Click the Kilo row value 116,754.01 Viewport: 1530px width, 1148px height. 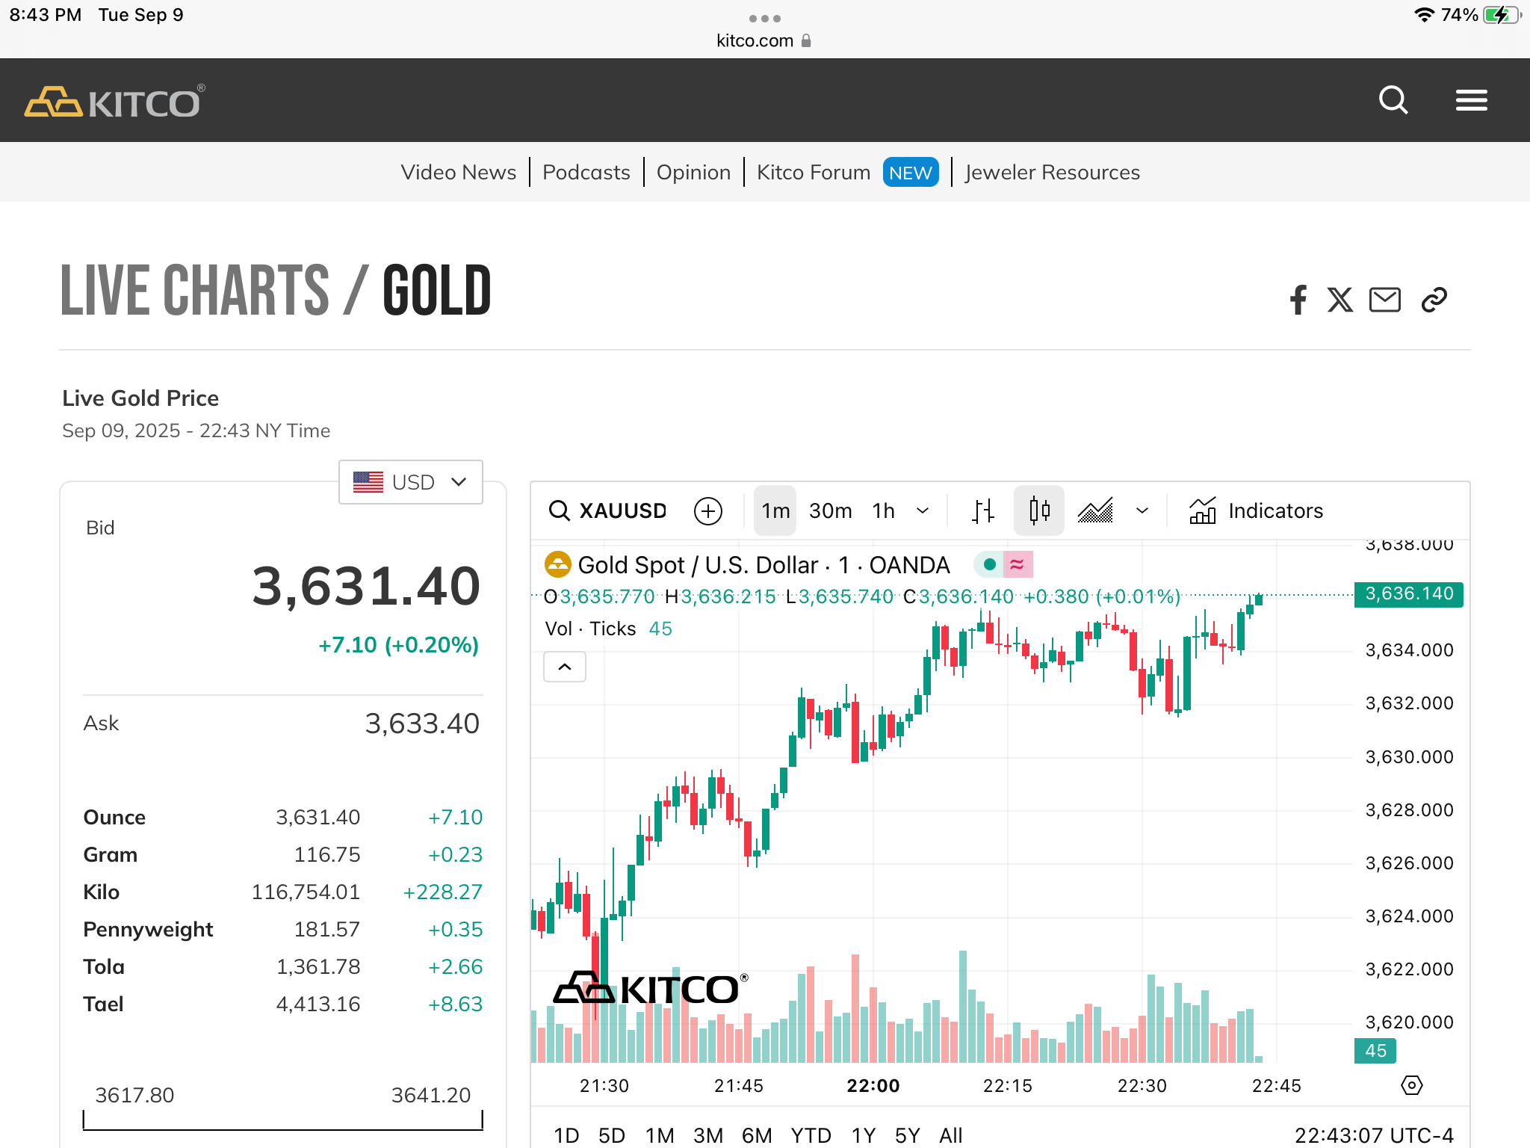[x=306, y=892]
